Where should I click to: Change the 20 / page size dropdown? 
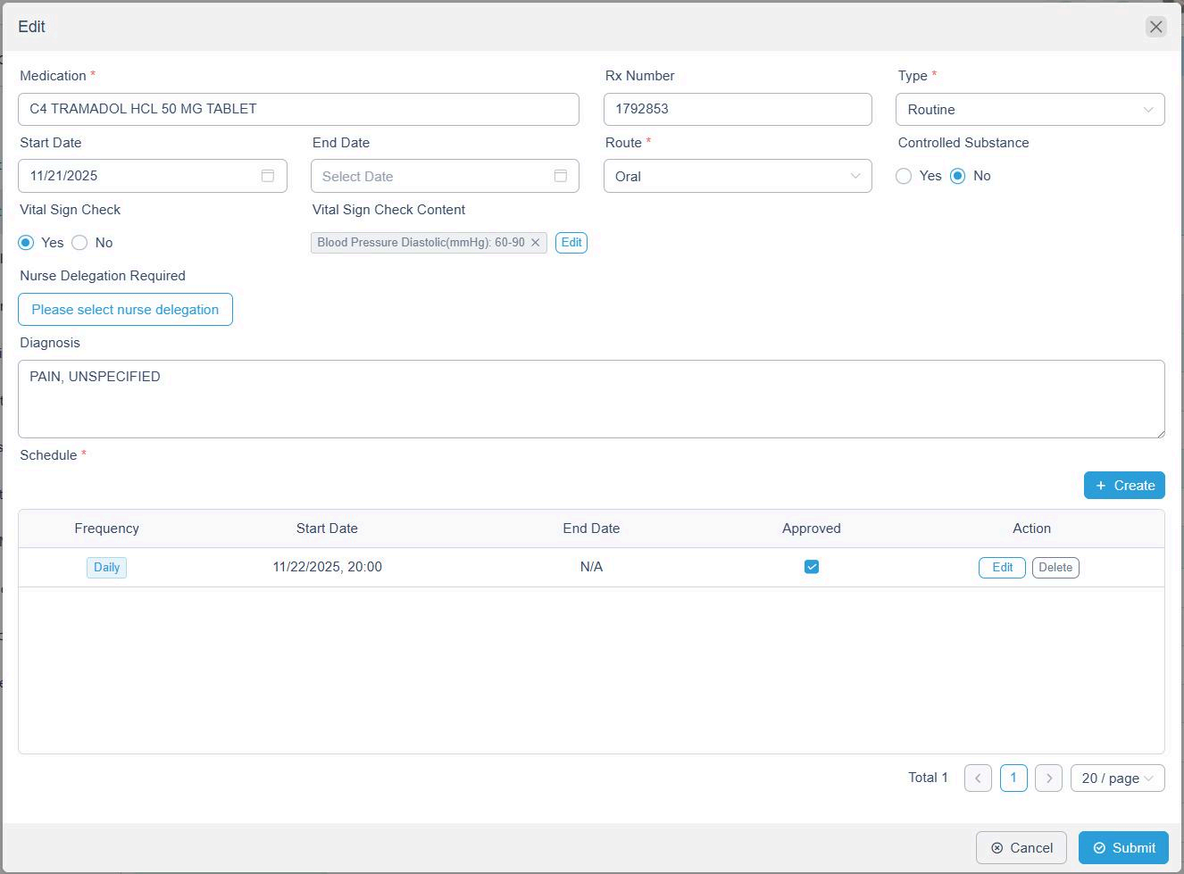(x=1117, y=778)
